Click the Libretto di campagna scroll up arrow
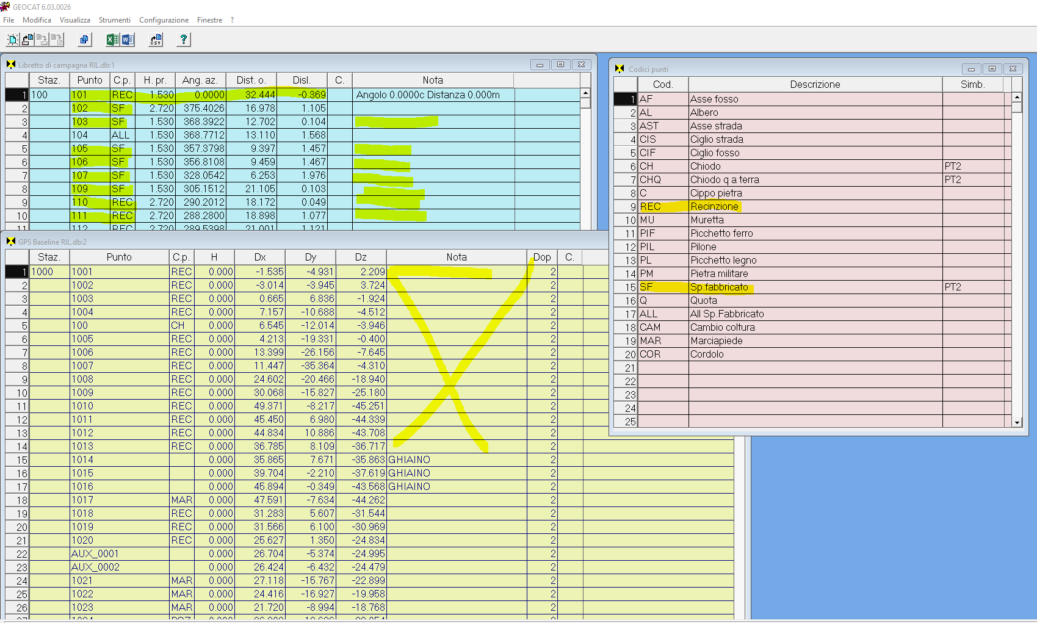This screenshot has height=623, width=1037. coord(585,93)
